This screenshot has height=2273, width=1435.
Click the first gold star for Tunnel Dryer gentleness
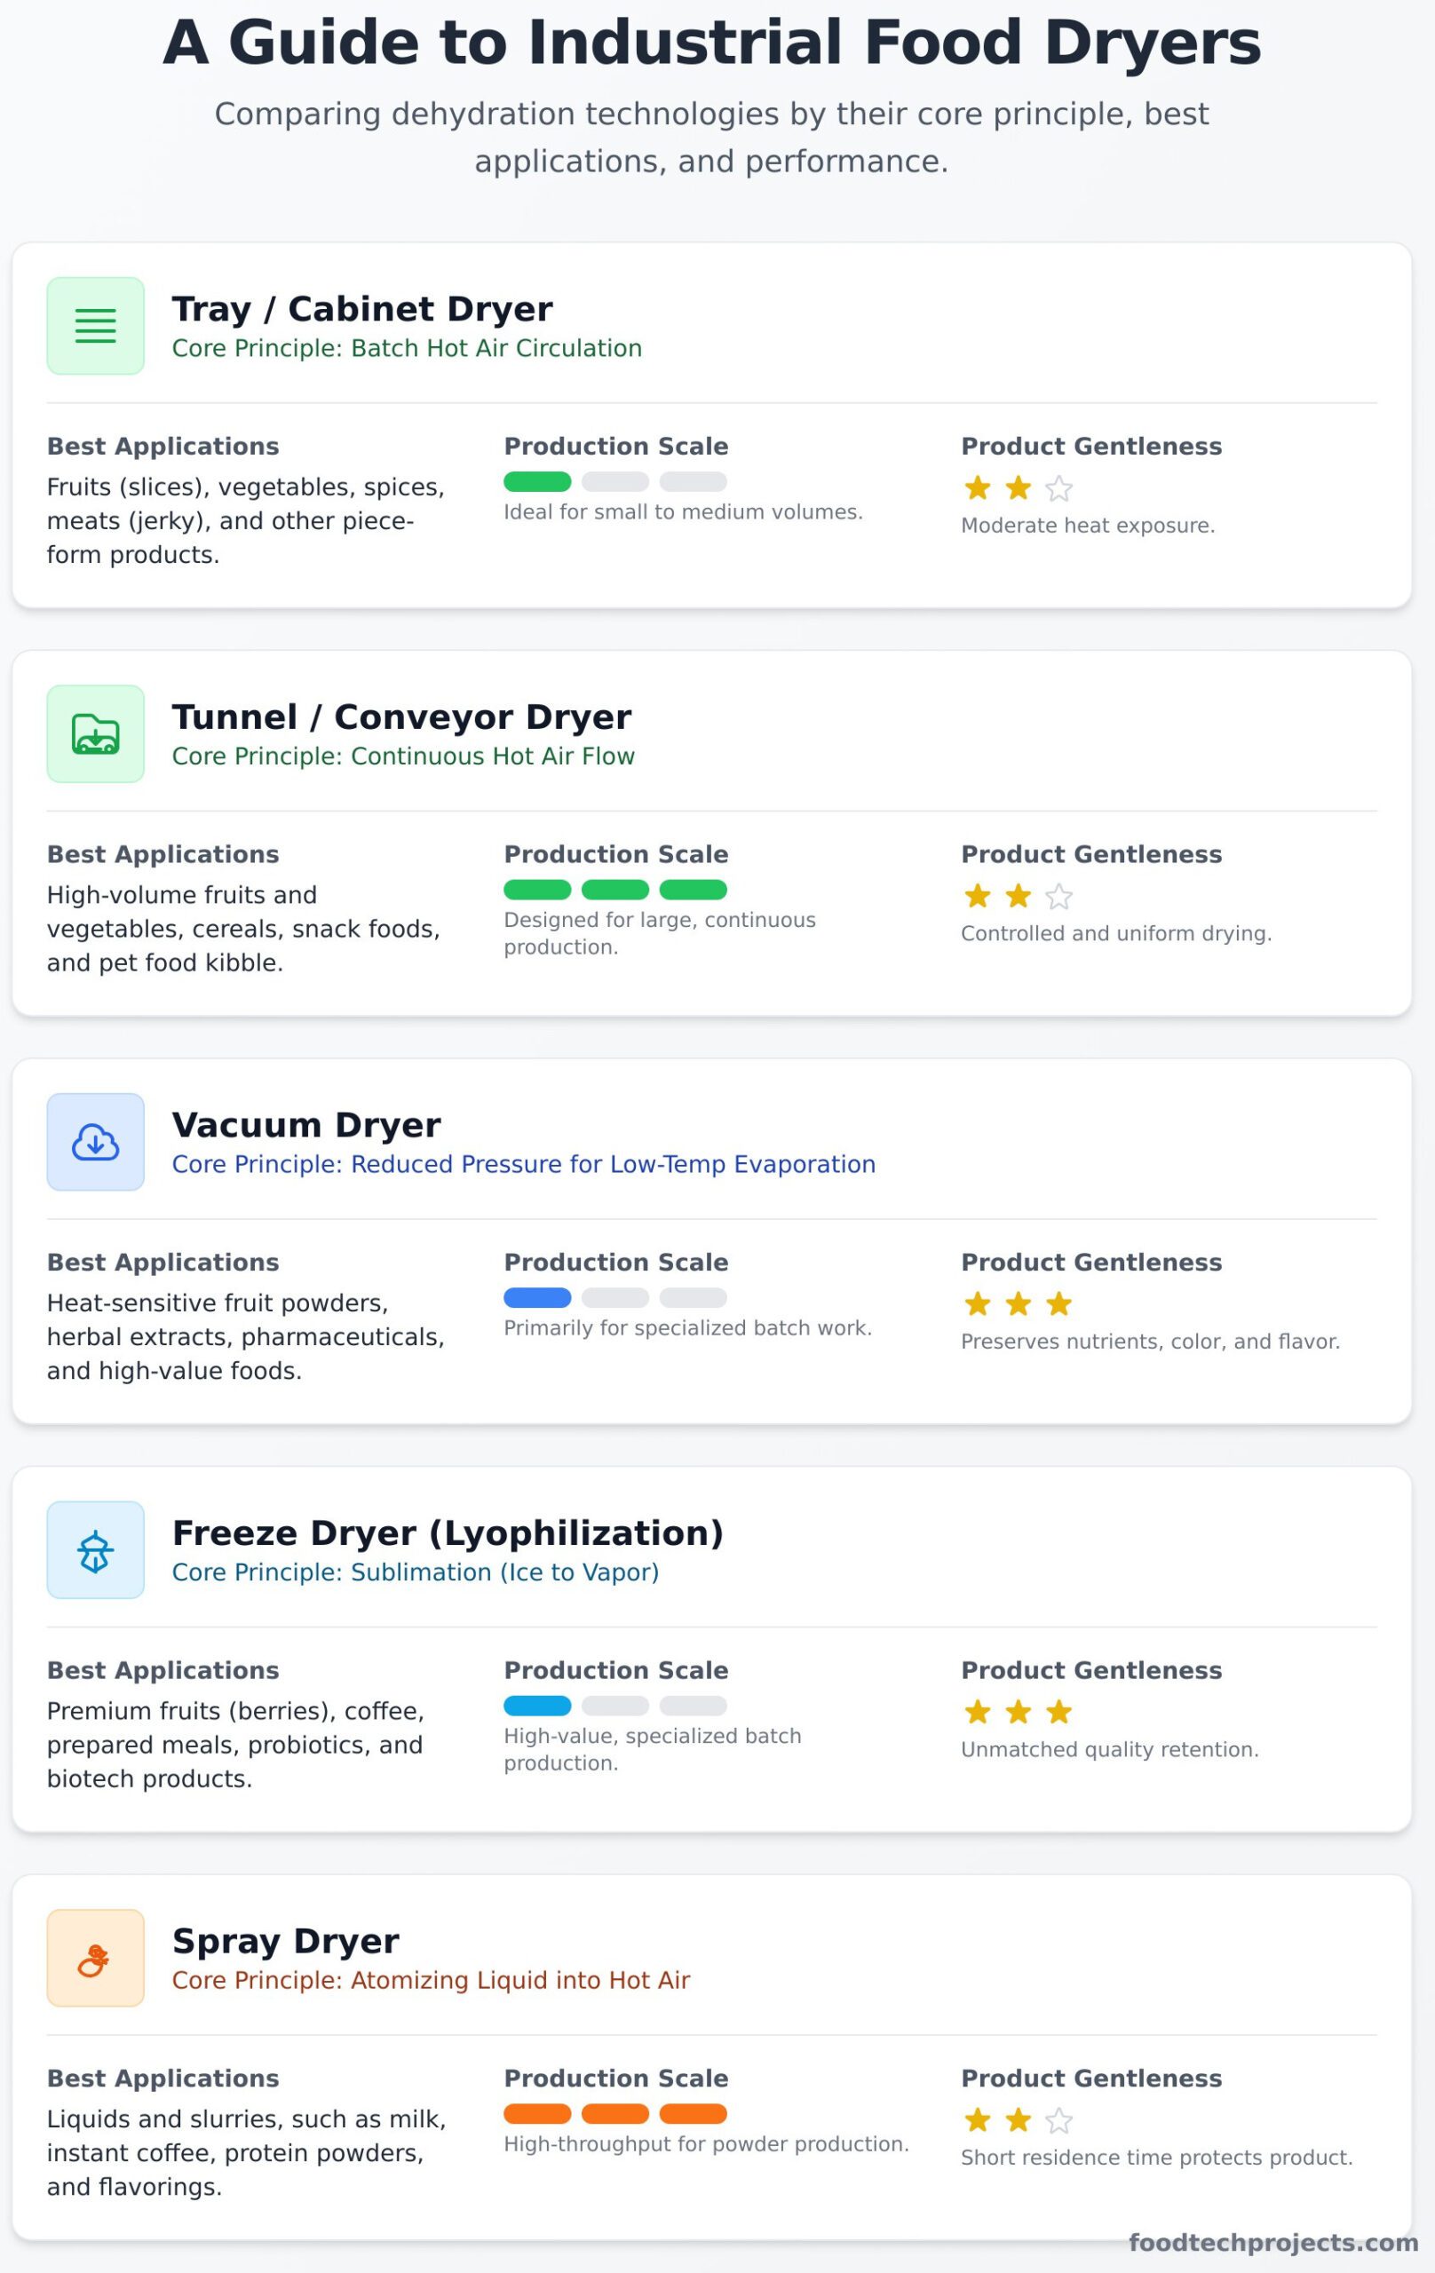[x=977, y=896]
